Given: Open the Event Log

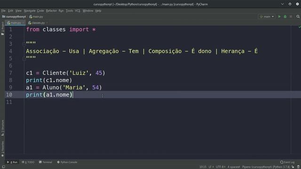Looking at the screenshot, I should tap(287, 162).
